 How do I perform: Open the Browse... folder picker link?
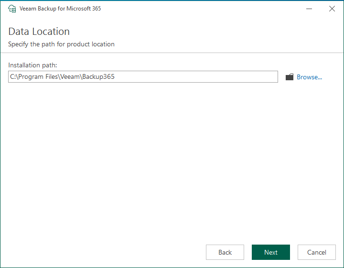[x=309, y=77]
